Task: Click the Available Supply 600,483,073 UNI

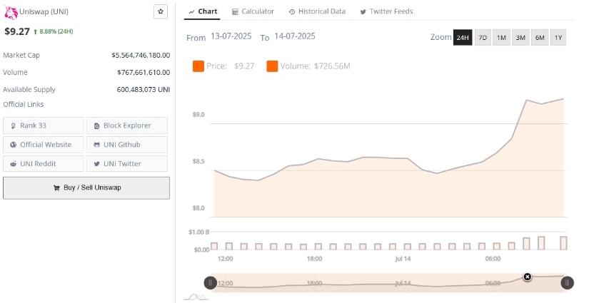Action: click(x=143, y=90)
